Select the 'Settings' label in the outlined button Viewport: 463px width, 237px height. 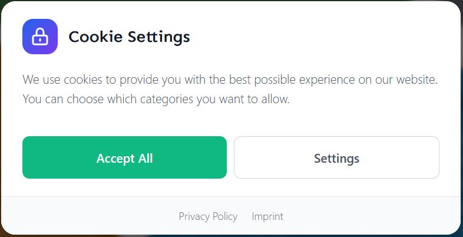[336, 158]
